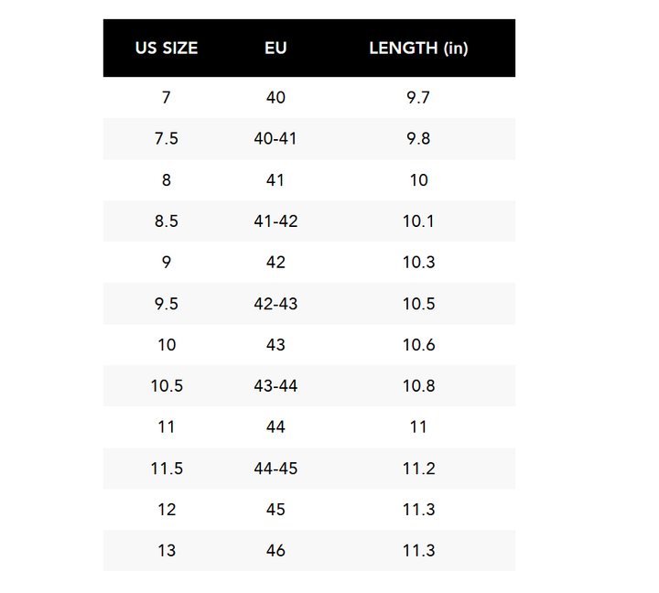This screenshot has height=593, width=659.
Task: Click US size 8.5 cell
Action: [167, 221]
